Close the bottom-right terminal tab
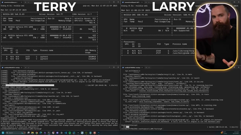Viewport: 241px width, 135px height. coord(142,67)
